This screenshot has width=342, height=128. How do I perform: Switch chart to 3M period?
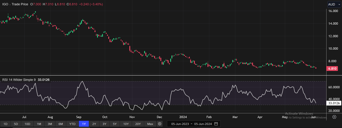click(x=50, y=124)
